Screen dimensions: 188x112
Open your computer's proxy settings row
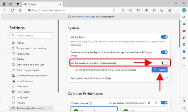(x=119, y=78)
